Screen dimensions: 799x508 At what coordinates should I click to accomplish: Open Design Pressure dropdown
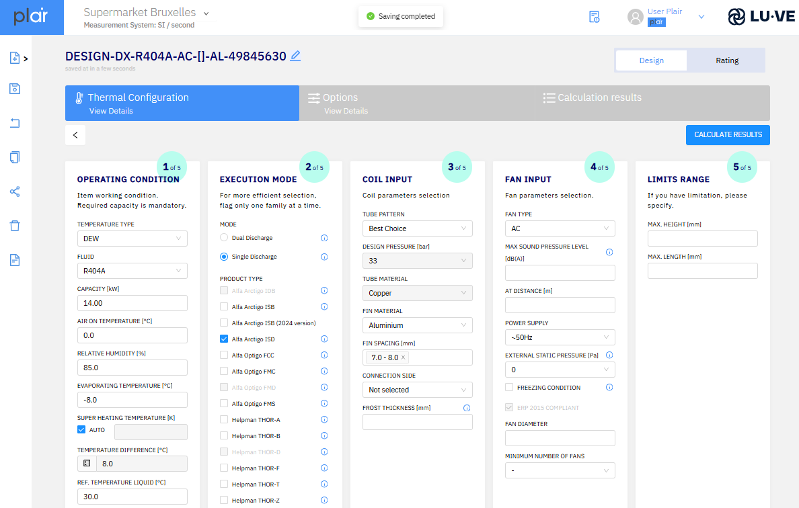[418, 261]
